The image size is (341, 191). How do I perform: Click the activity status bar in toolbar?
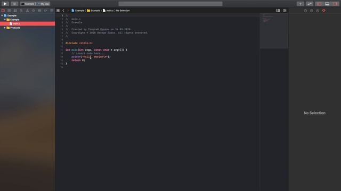coord(170,4)
